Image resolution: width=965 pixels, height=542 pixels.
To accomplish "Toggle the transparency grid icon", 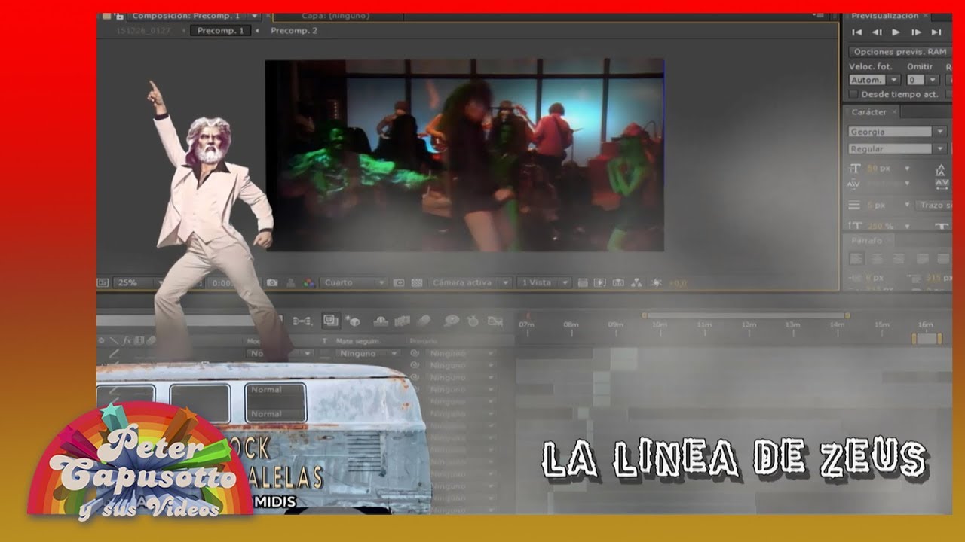I will (416, 283).
